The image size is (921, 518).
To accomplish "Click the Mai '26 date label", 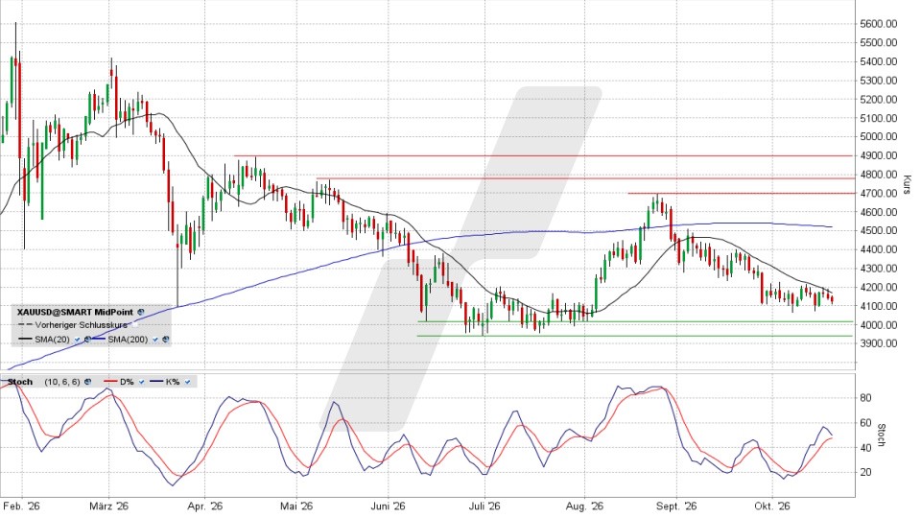I will click(x=296, y=506).
